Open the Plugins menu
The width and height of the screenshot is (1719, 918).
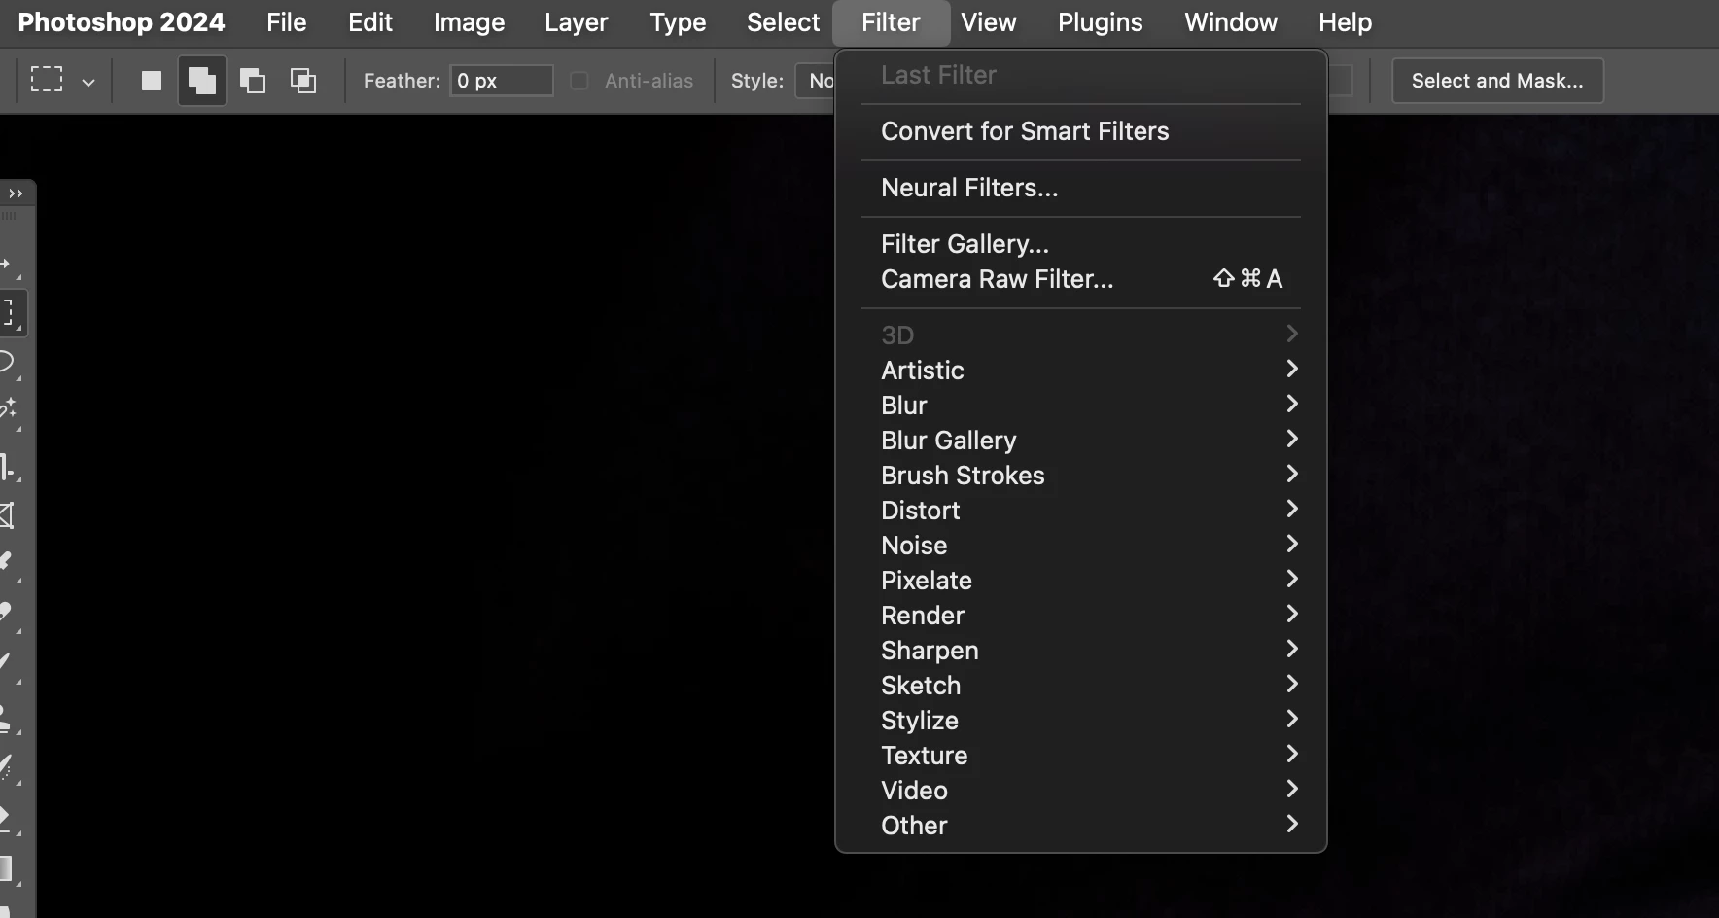pyautogui.click(x=1101, y=22)
